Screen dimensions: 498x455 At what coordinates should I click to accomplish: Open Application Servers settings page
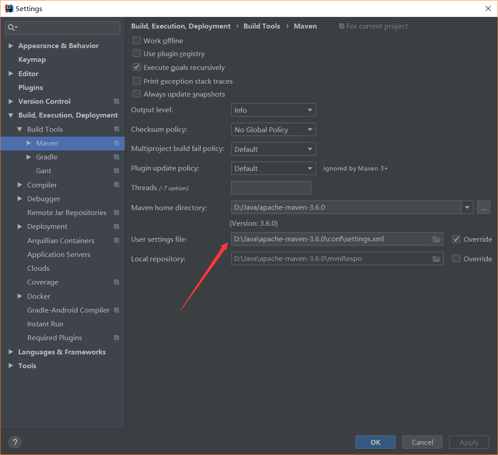coord(59,254)
